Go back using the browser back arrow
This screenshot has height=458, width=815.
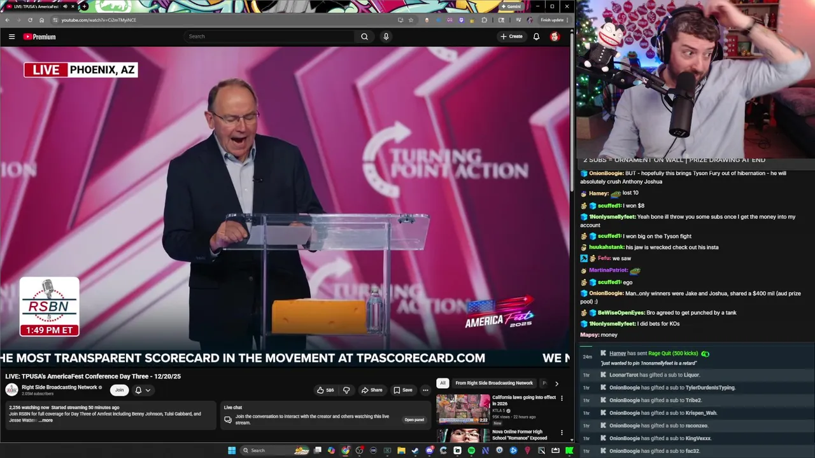pyautogui.click(x=7, y=20)
